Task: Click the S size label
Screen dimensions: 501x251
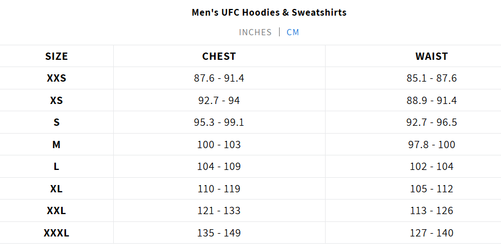Action: click(57, 122)
